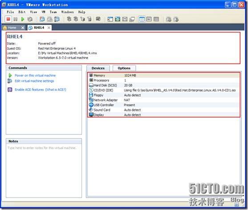
Task: Click the Powered off state text
Action: tap(47, 44)
